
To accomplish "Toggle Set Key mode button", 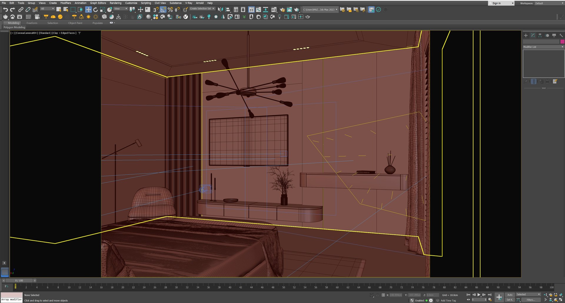I will (x=510, y=300).
